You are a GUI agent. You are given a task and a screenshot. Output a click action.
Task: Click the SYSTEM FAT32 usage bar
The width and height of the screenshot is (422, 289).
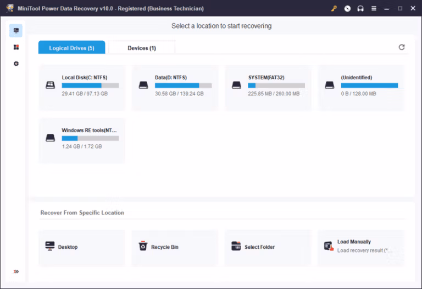click(276, 85)
